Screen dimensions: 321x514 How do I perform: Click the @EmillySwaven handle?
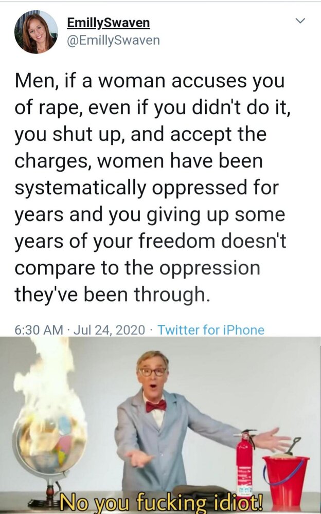(x=113, y=40)
